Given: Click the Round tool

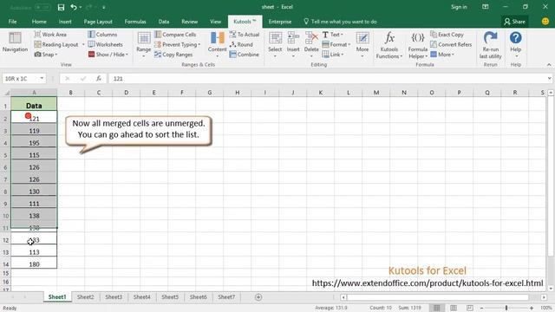Looking at the screenshot, I should (241, 44).
